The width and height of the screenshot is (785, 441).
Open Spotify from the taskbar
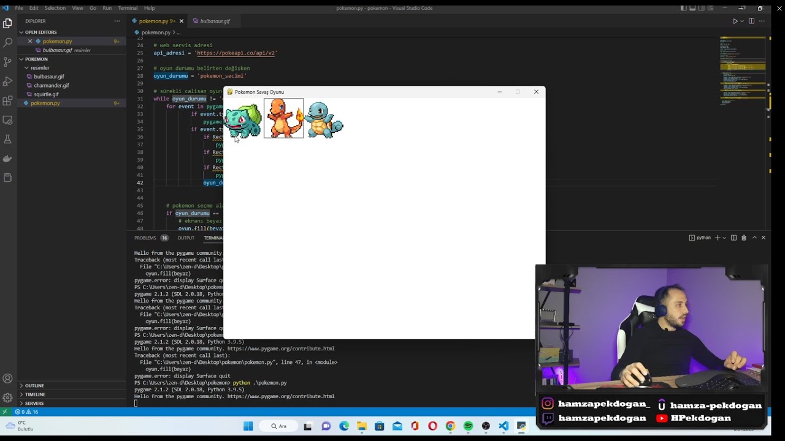468,426
